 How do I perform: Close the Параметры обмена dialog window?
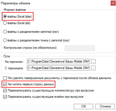[113, 3]
